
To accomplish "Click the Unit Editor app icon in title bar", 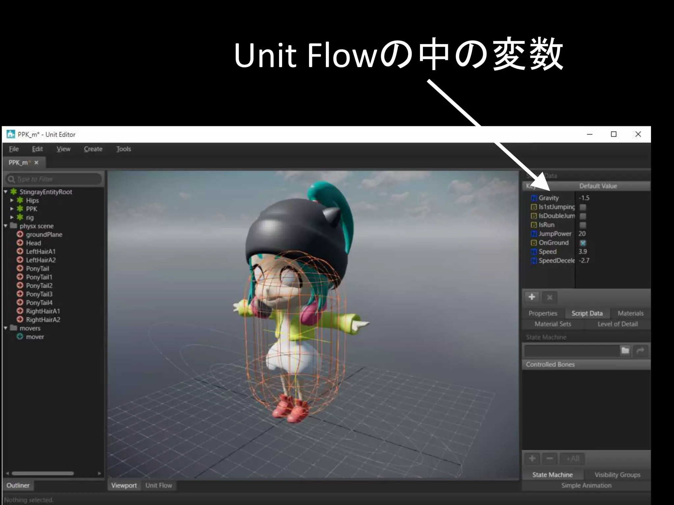I will coord(11,134).
